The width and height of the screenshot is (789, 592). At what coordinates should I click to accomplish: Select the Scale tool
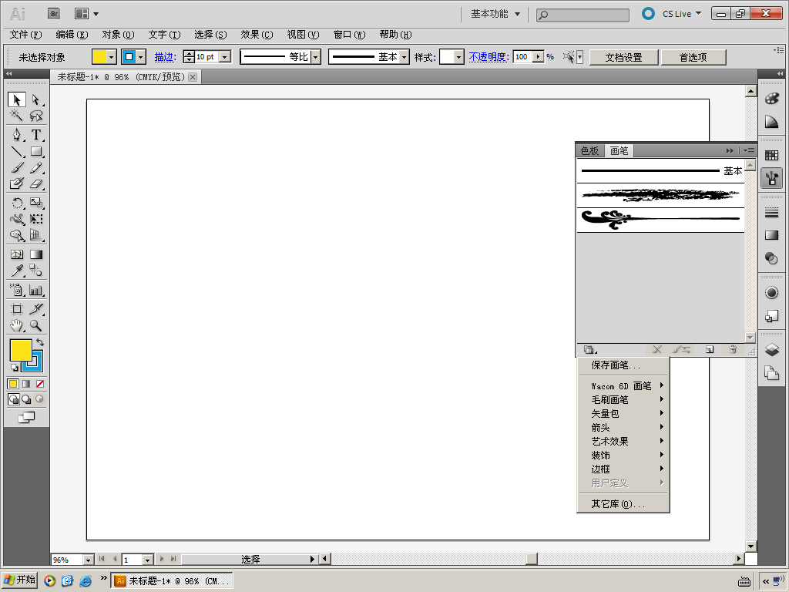pyautogui.click(x=35, y=203)
